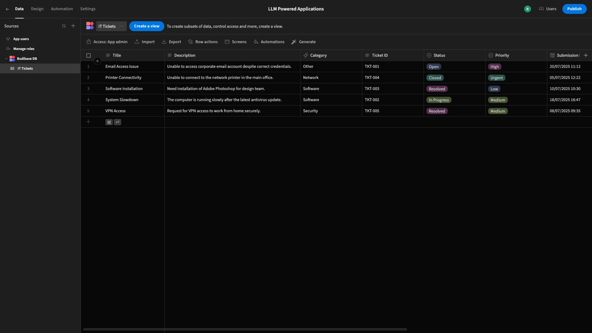592x333 pixels.
Task: Click row number 3
Action: pos(88,89)
